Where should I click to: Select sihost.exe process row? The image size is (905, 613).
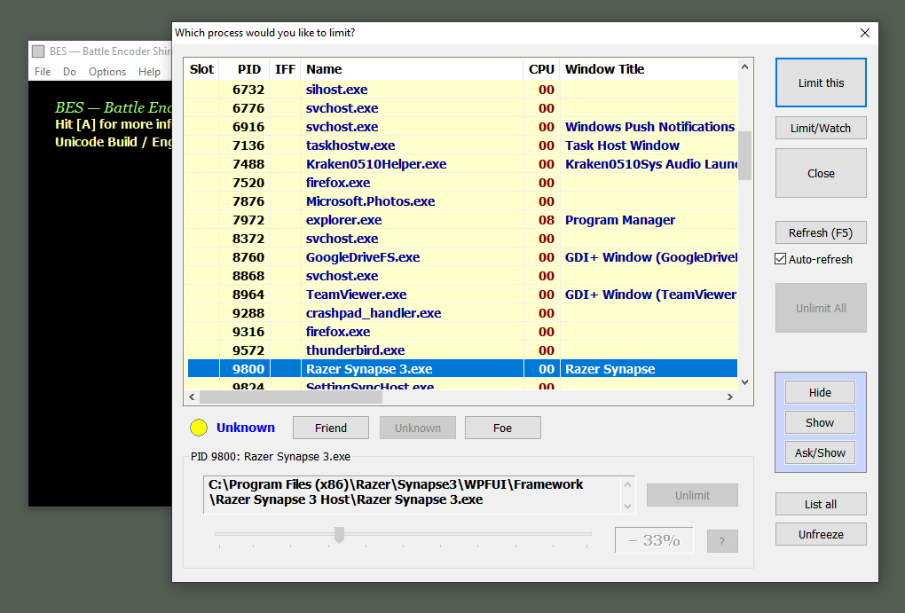click(462, 90)
